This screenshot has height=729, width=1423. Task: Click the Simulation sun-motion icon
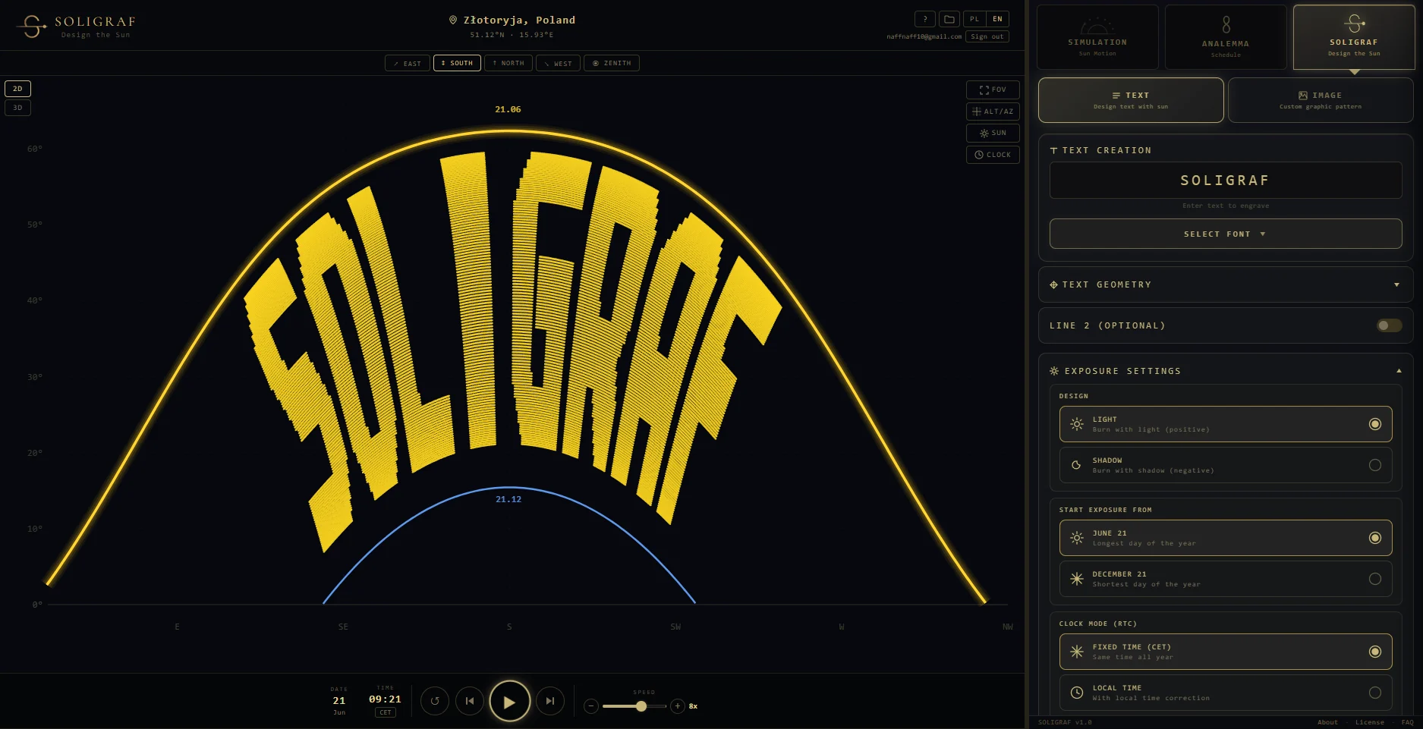click(x=1097, y=27)
